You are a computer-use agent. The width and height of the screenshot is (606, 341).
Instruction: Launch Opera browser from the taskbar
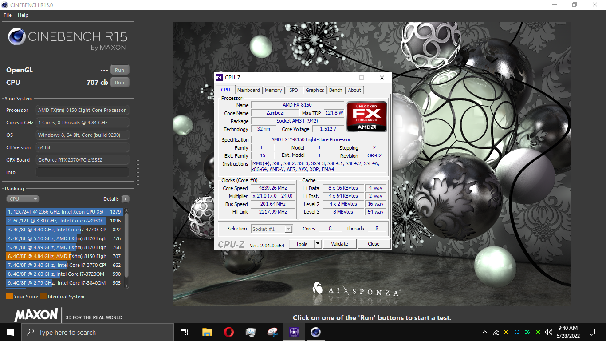point(229,332)
